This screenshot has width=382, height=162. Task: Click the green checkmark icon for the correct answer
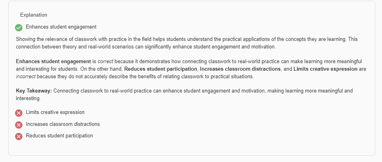click(x=19, y=27)
